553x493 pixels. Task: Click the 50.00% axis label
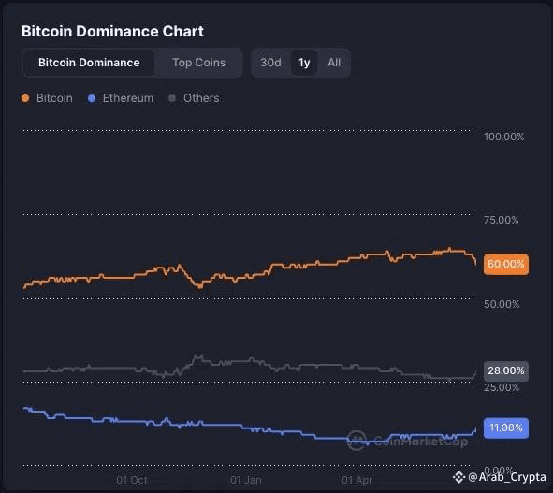coord(502,304)
